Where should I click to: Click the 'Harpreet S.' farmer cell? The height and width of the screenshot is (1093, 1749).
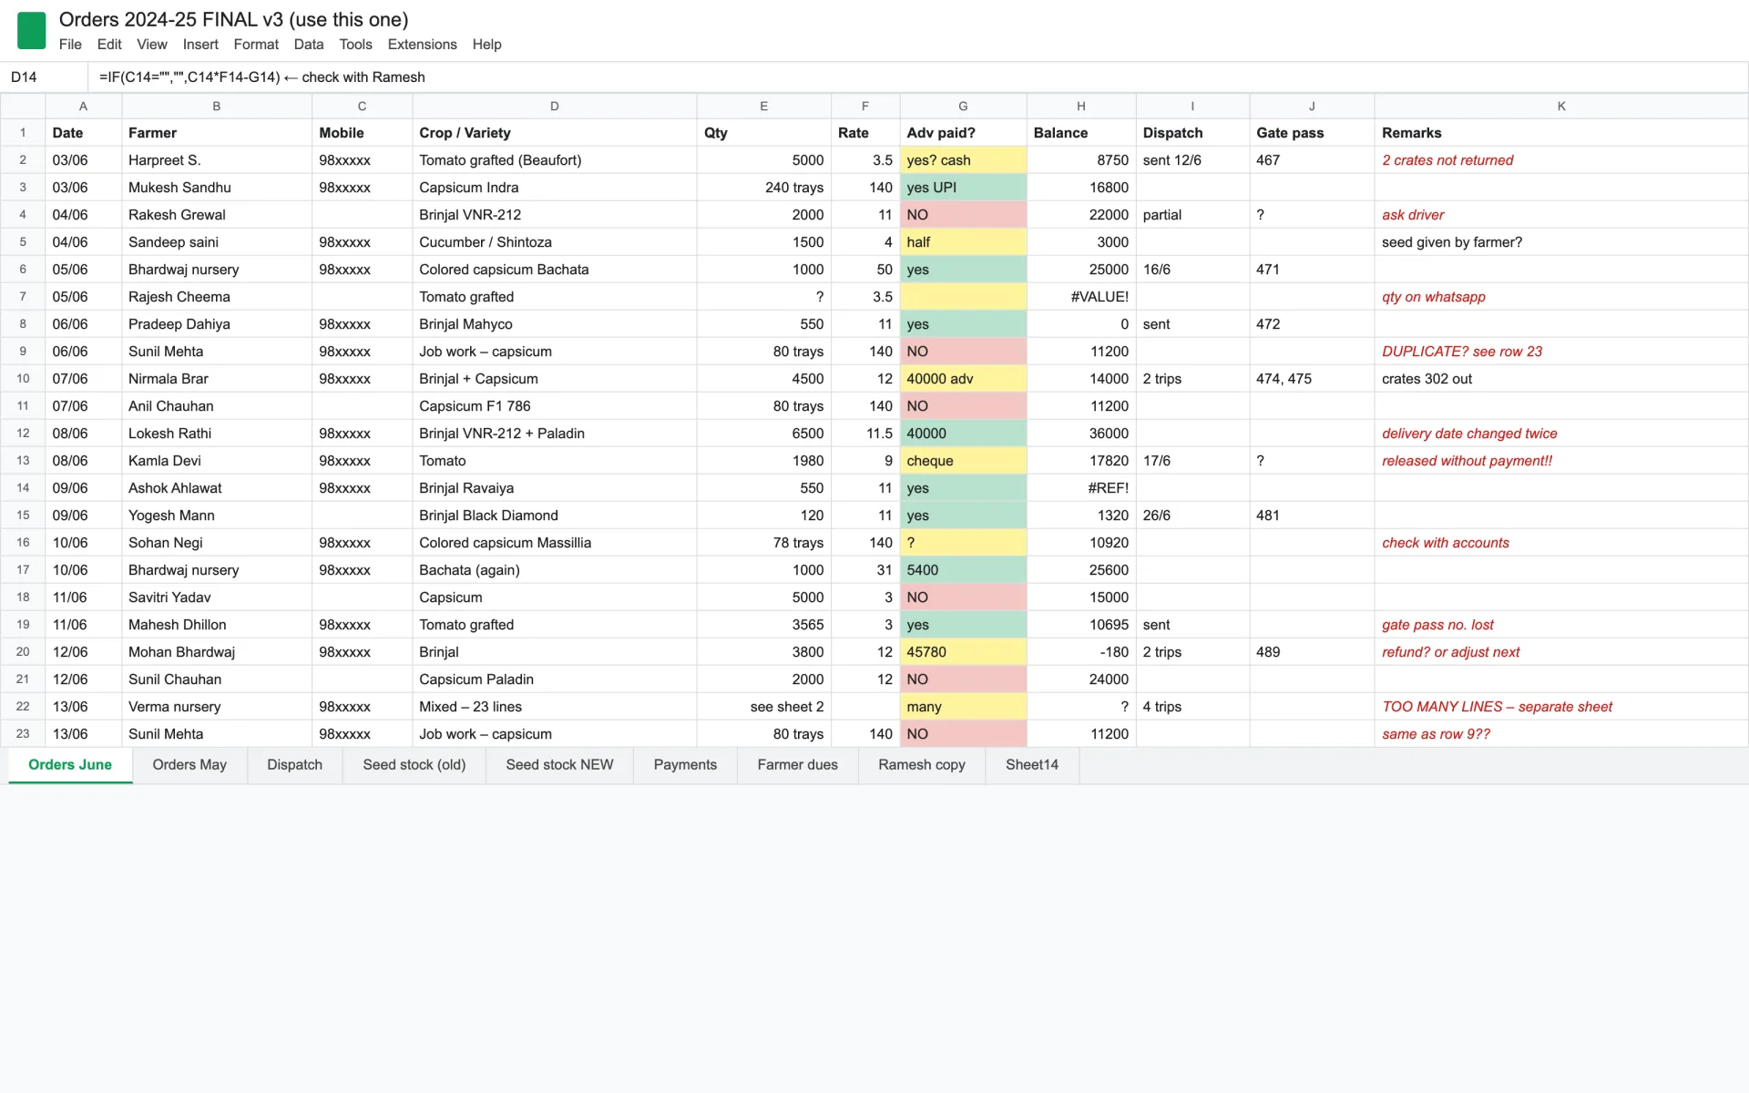217,160
